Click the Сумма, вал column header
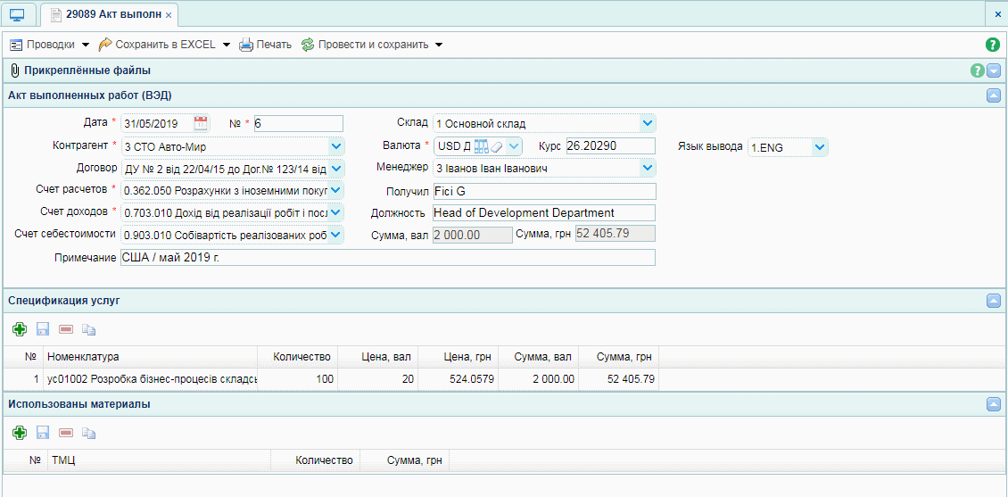Viewport: 1008px width, 497px height. (x=538, y=357)
